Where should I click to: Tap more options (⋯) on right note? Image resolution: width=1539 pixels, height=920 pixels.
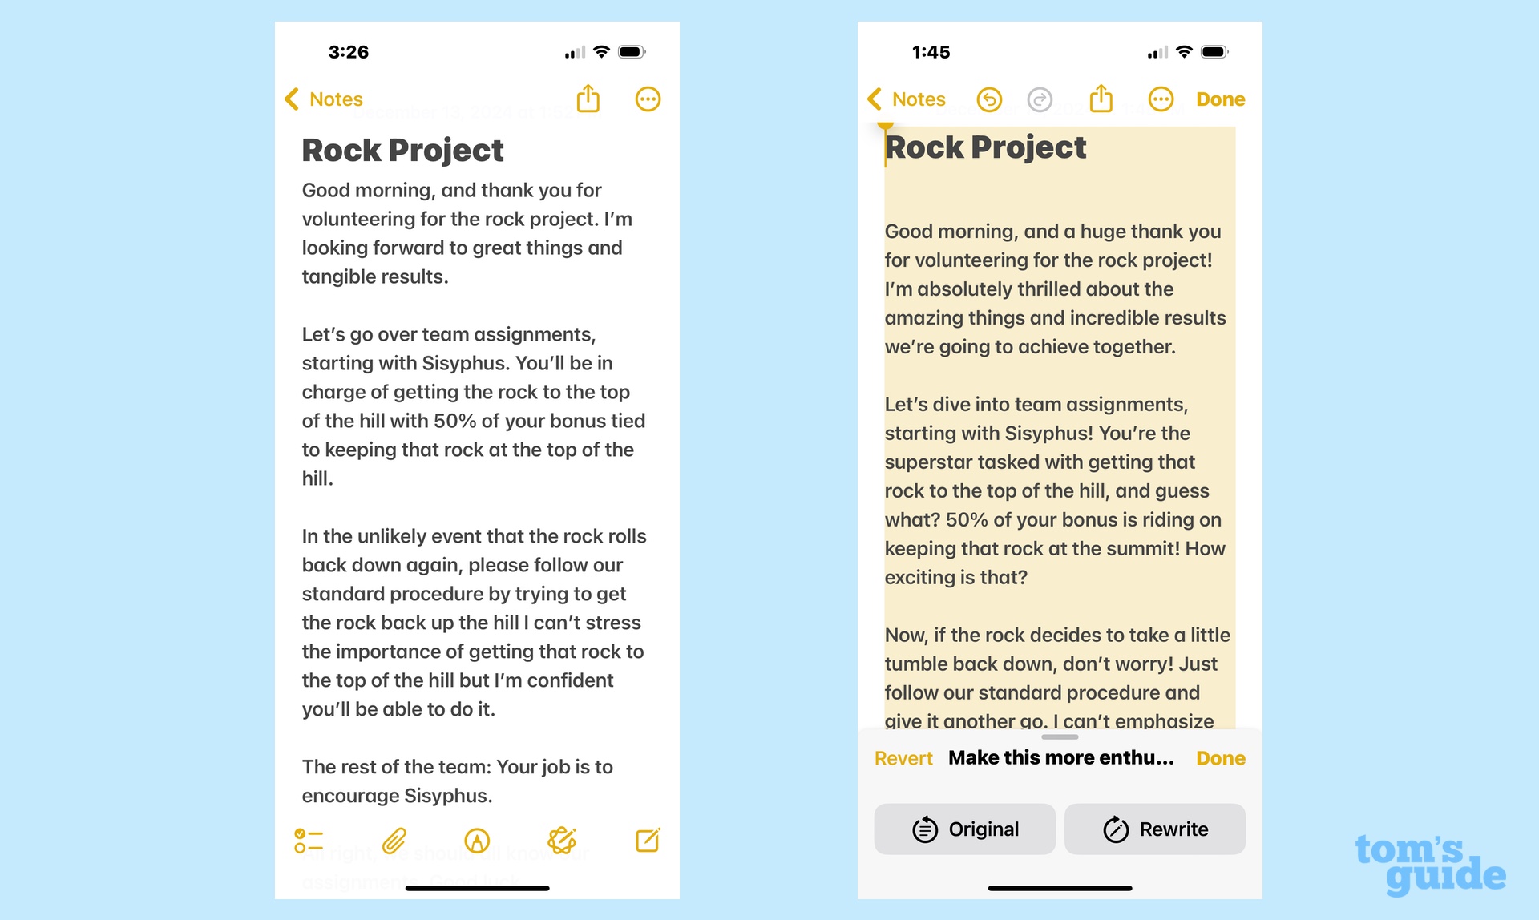coord(1161,99)
